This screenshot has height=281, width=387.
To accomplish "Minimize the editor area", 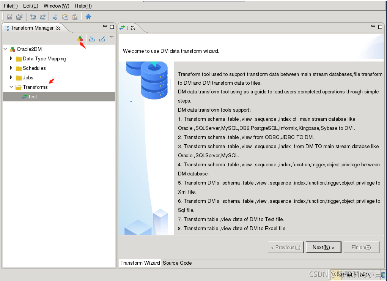I will tap(373, 26).
